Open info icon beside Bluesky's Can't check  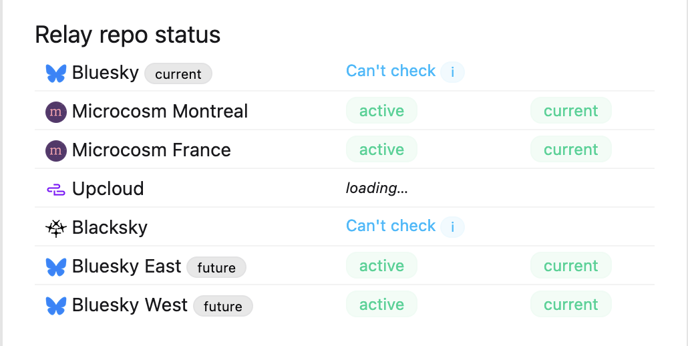point(452,72)
